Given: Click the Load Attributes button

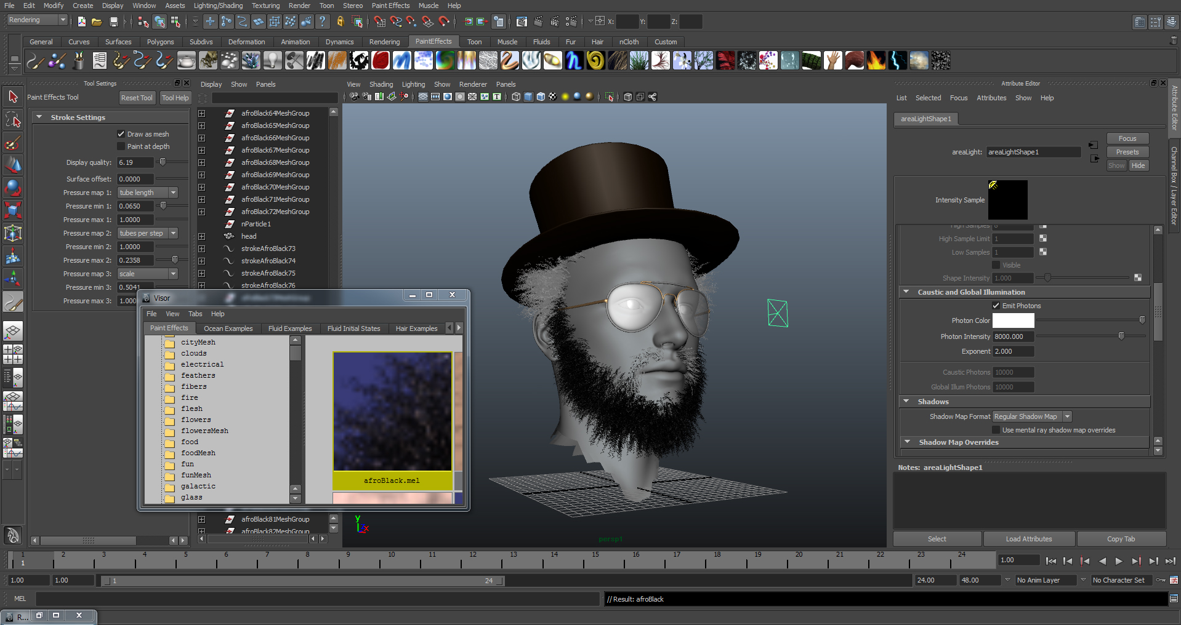Looking at the screenshot, I should pos(1028,539).
